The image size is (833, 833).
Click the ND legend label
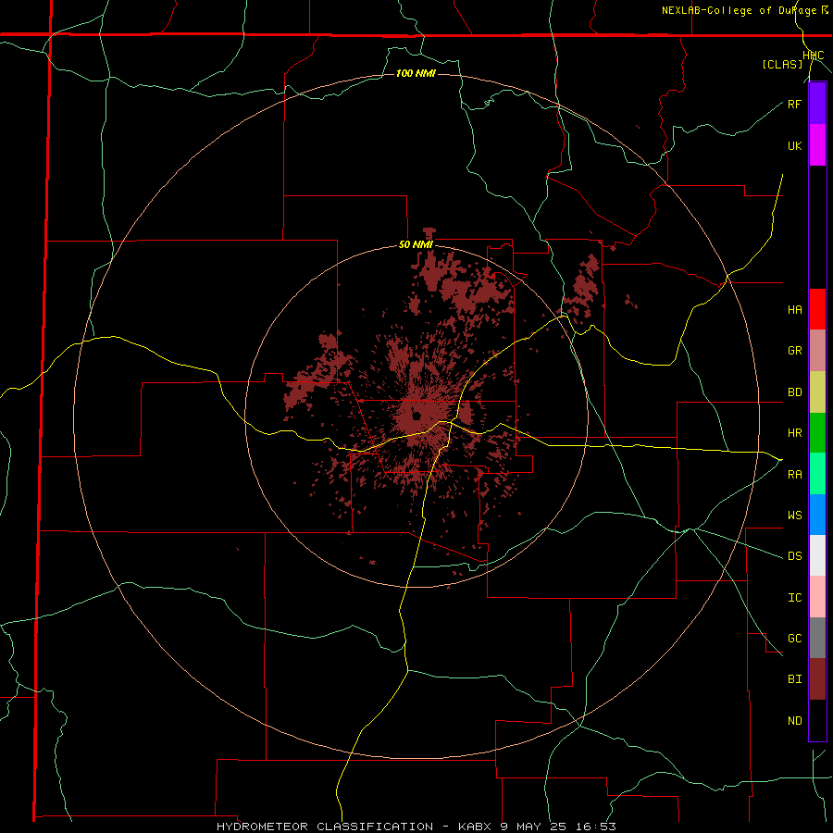[794, 721]
